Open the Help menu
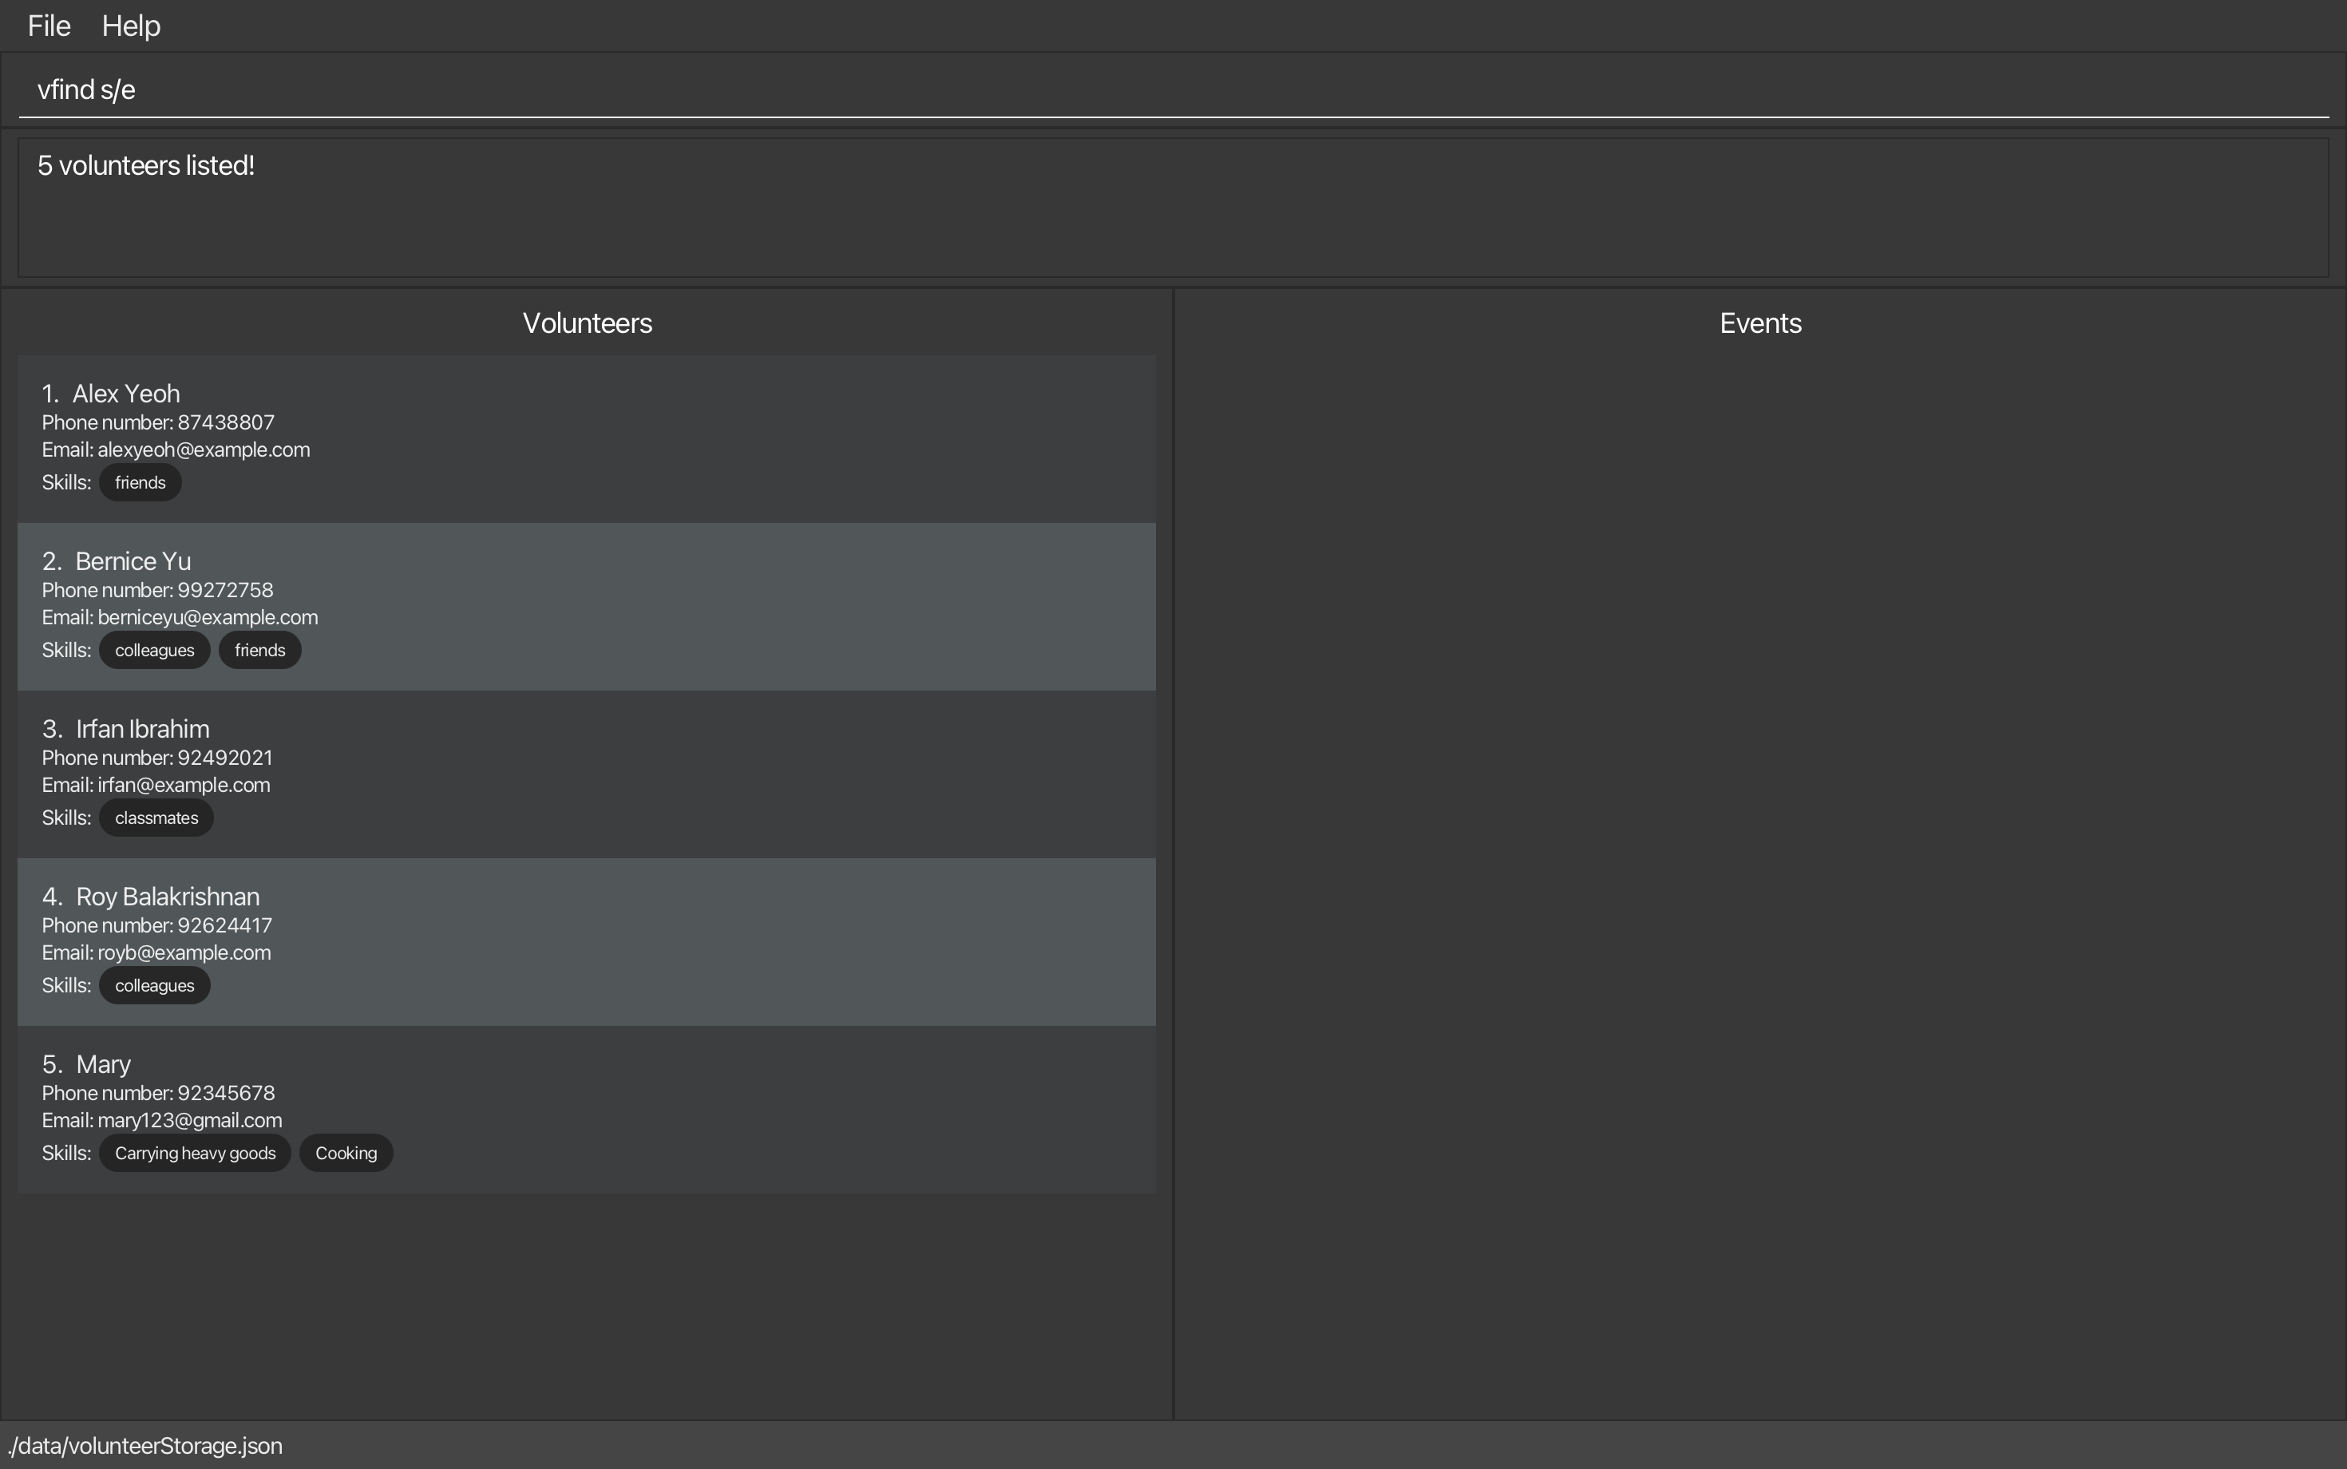 [131, 26]
